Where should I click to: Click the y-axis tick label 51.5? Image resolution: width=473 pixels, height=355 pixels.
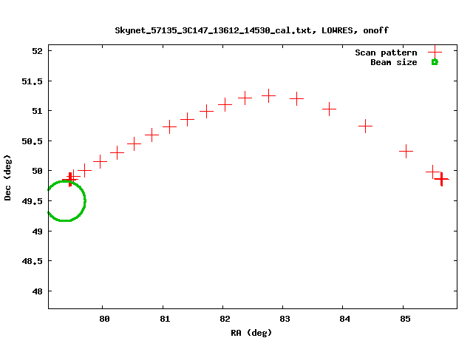33,81
